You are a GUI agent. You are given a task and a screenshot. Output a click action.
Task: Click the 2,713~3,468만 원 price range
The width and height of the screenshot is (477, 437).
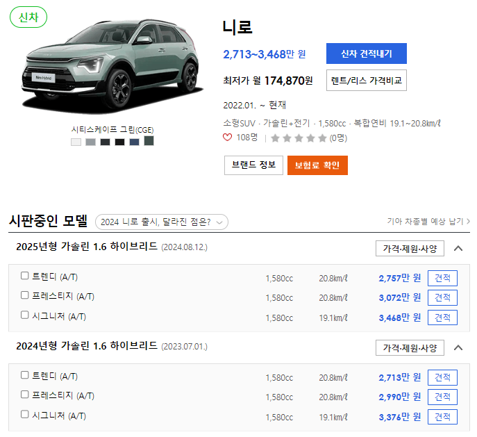click(x=265, y=54)
